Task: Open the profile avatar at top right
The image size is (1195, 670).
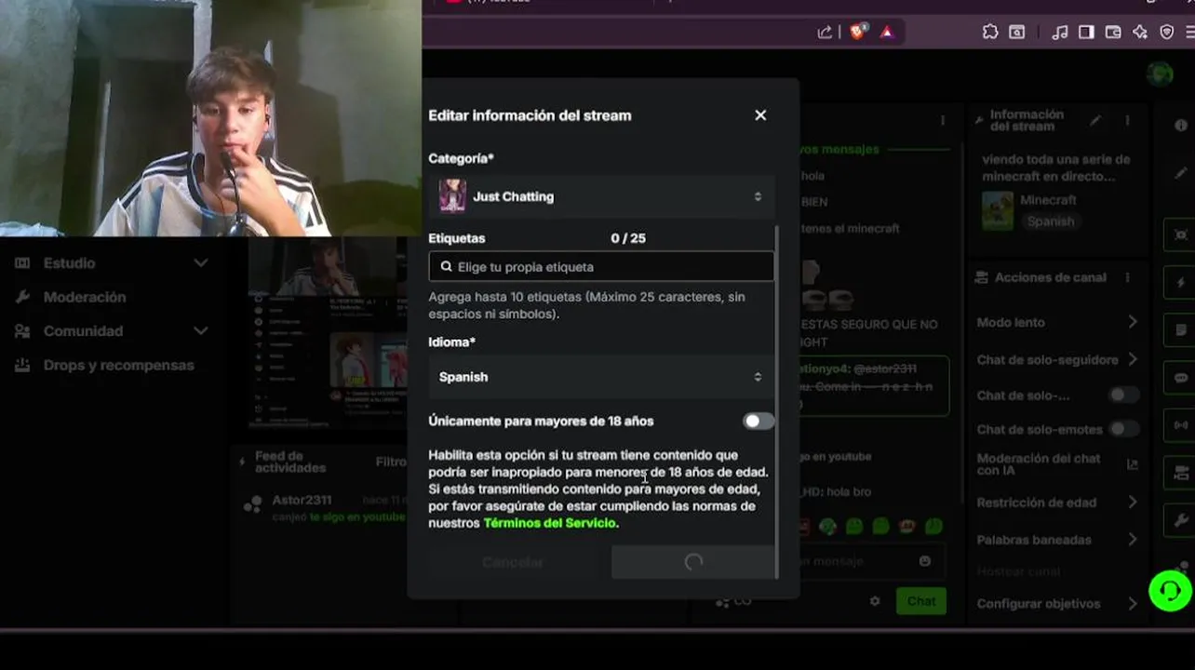Action: coord(1160,74)
